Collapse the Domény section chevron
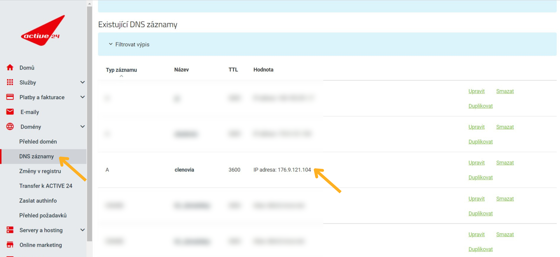560x257 pixels. (x=83, y=127)
